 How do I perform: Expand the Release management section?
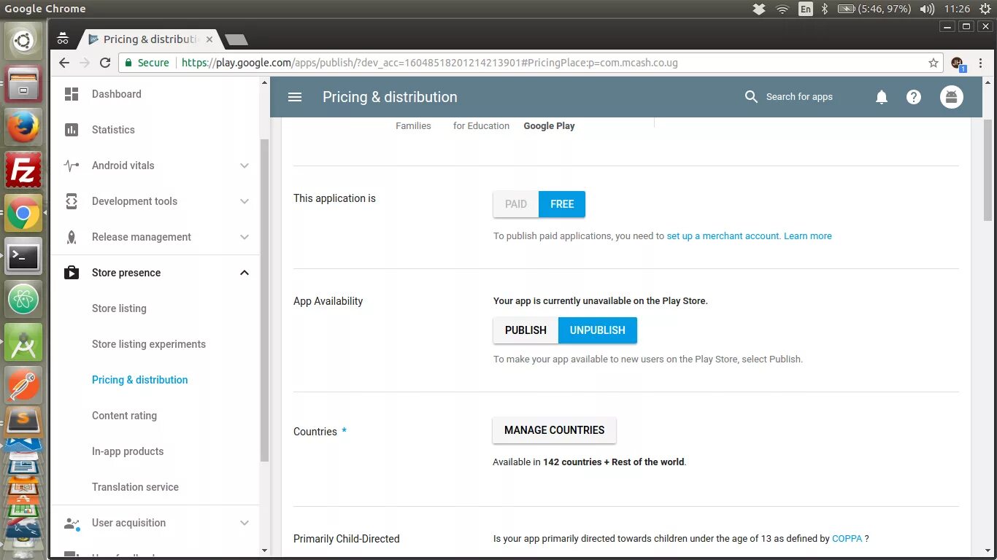pos(245,237)
